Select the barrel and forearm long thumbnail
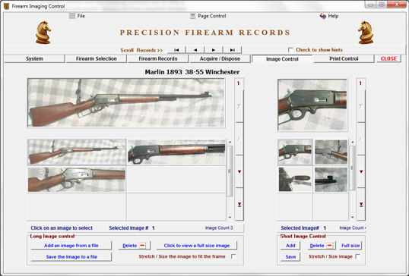Image resolution: width=409 pixels, height=276 pixels. coord(176,152)
